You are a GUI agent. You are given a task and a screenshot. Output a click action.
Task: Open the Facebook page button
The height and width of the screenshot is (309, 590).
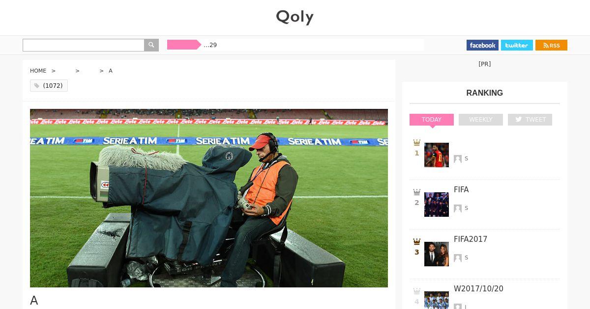[x=482, y=45]
